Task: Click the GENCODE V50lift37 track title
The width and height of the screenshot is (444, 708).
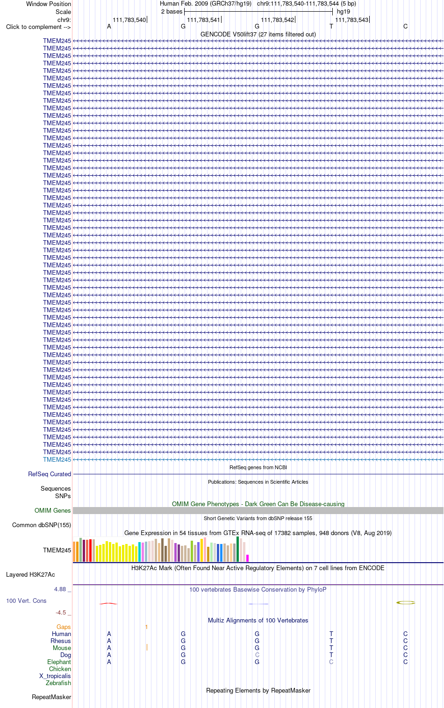Action: pos(258,34)
